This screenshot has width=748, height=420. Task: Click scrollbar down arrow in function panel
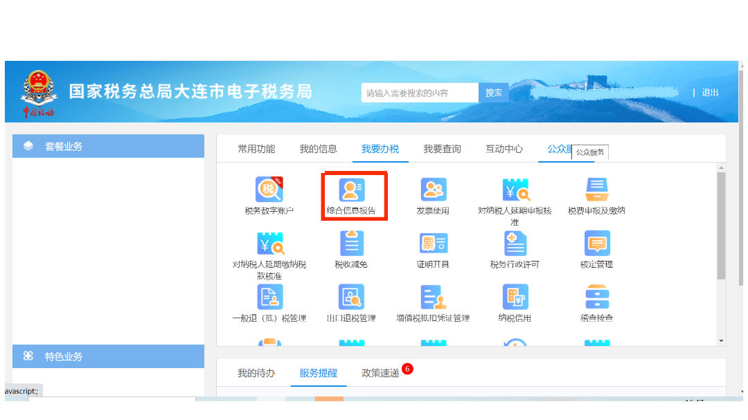point(721,341)
